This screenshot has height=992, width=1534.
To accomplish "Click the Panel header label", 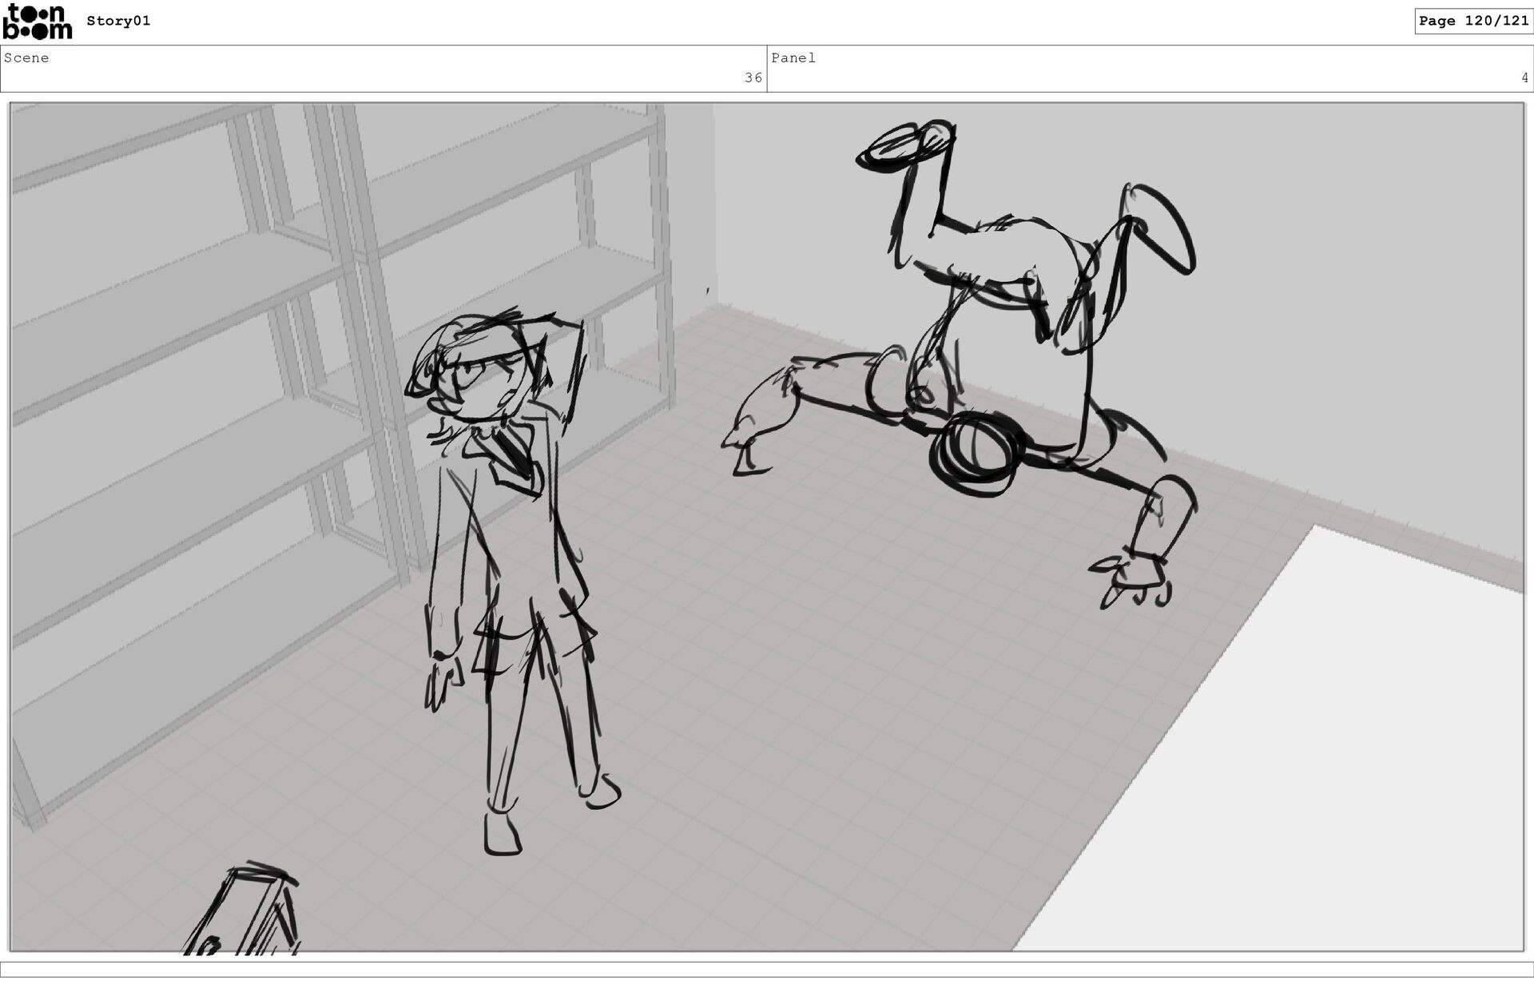I will pyautogui.click(x=793, y=58).
